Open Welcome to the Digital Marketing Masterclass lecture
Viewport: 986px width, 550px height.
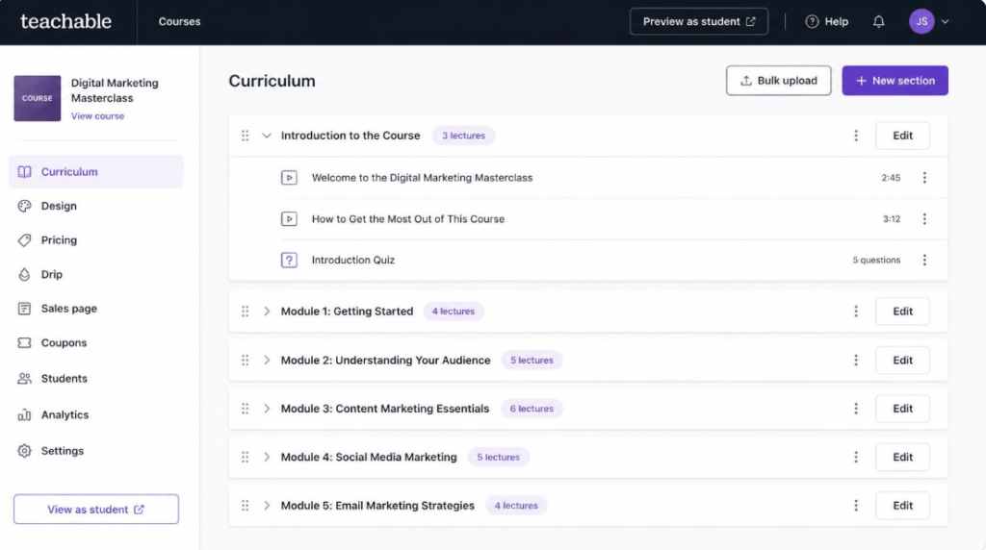[x=422, y=178]
